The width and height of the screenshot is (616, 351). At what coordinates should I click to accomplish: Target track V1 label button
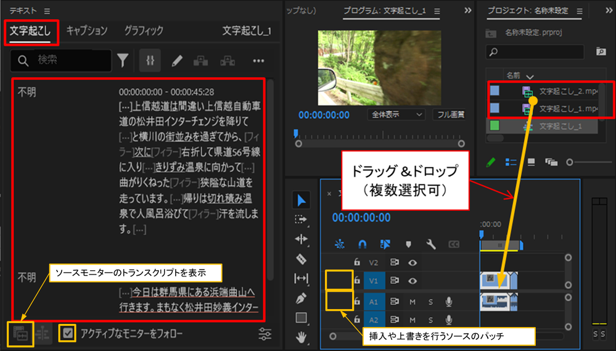tap(373, 281)
